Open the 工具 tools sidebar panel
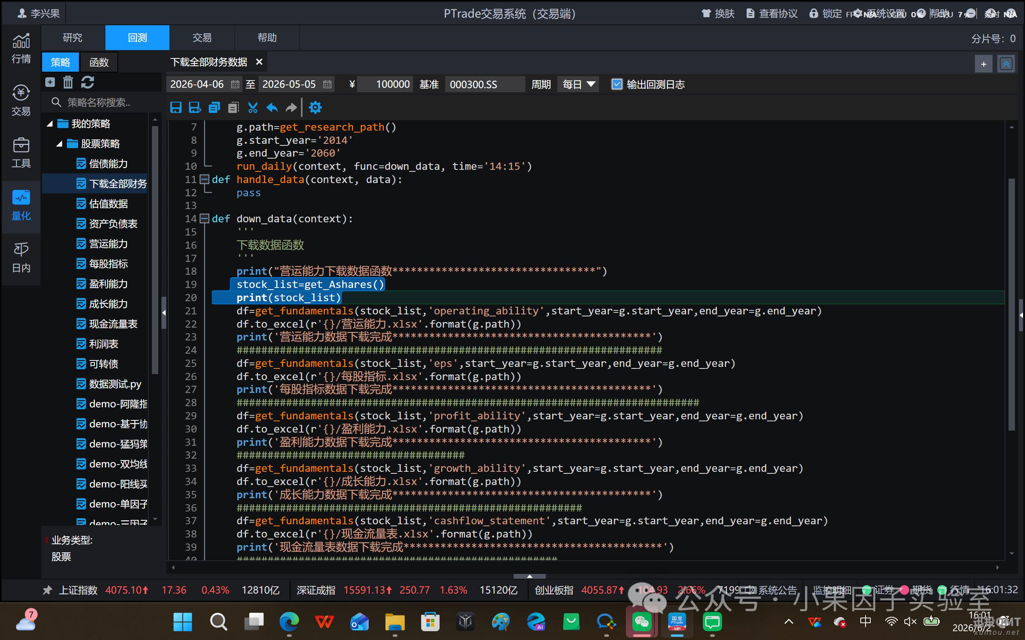The height and width of the screenshot is (640, 1025). click(x=21, y=153)
